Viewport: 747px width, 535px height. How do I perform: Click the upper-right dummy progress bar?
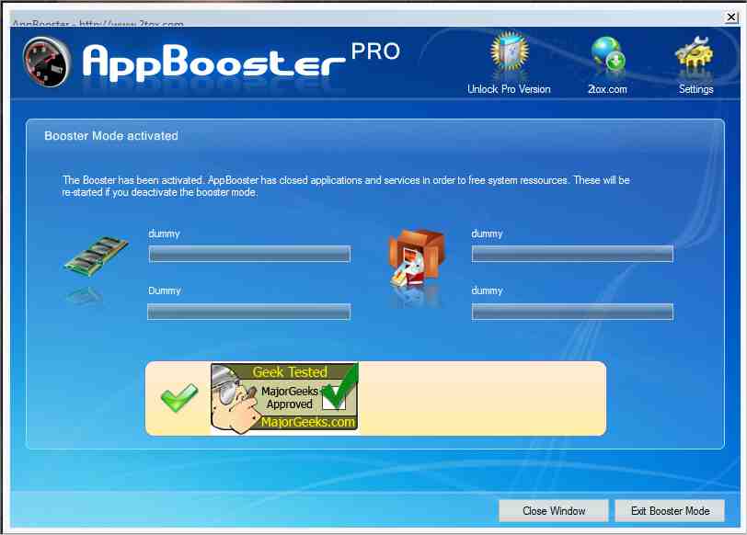[x=572, y=254]
